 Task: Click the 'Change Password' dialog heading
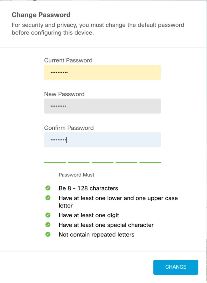[41, 15]
